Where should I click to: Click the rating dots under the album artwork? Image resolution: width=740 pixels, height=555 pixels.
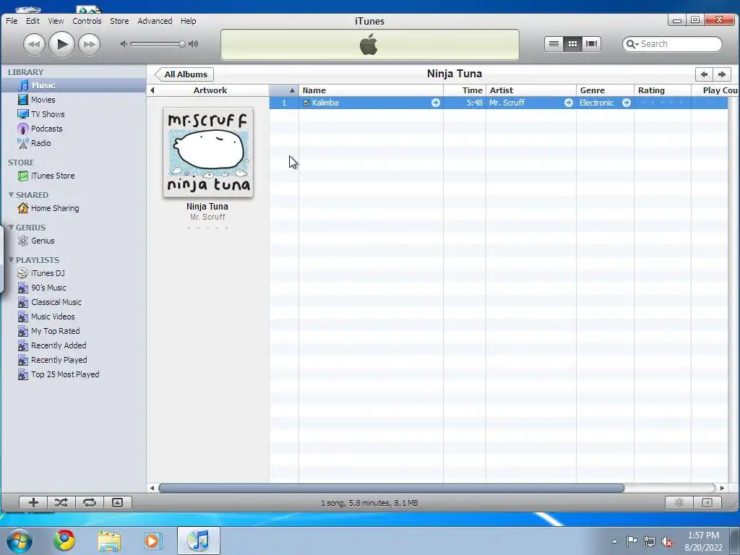[x=207, y=228]
